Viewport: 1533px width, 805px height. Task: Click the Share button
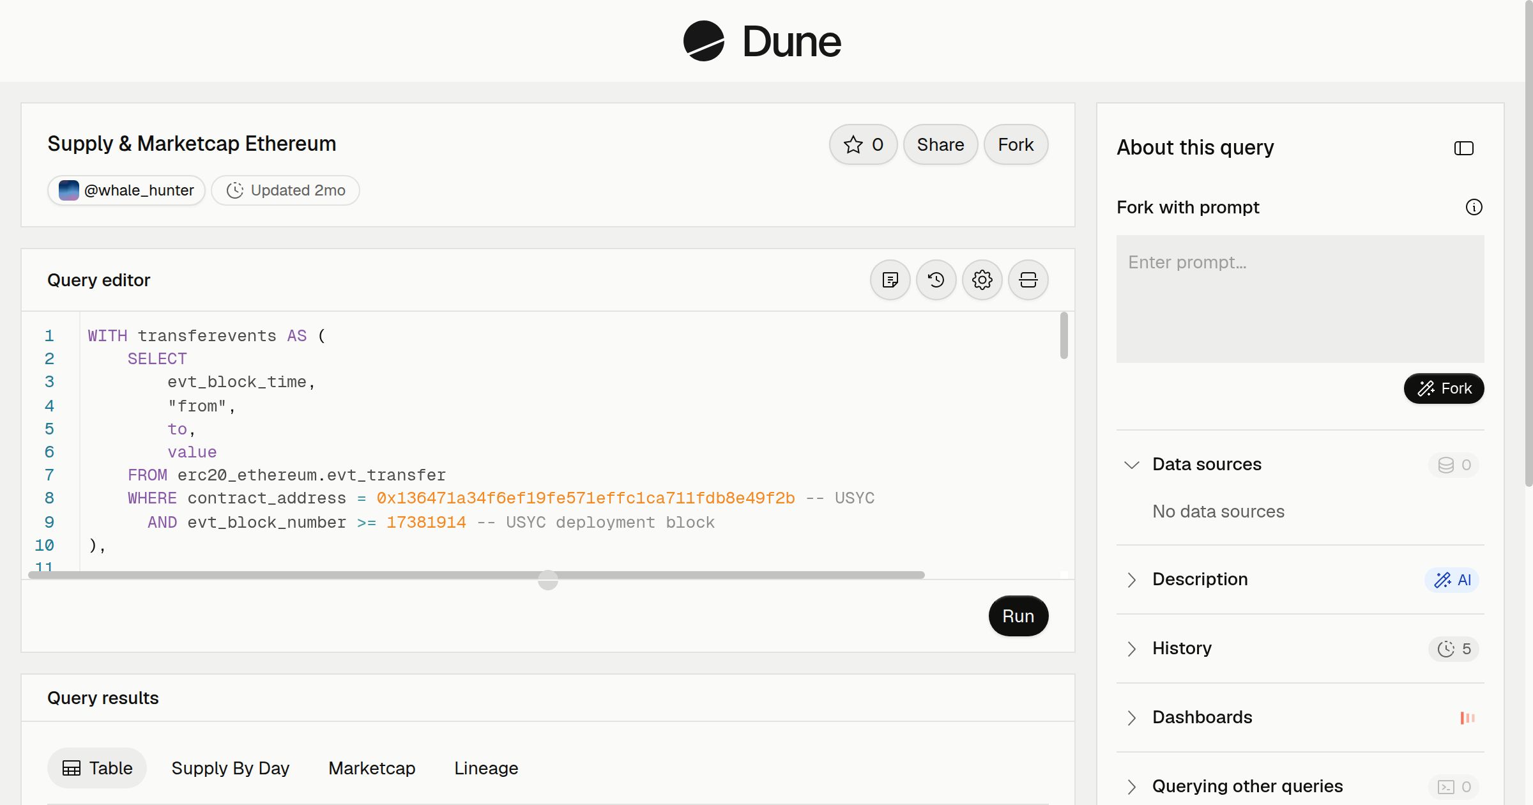940,144
